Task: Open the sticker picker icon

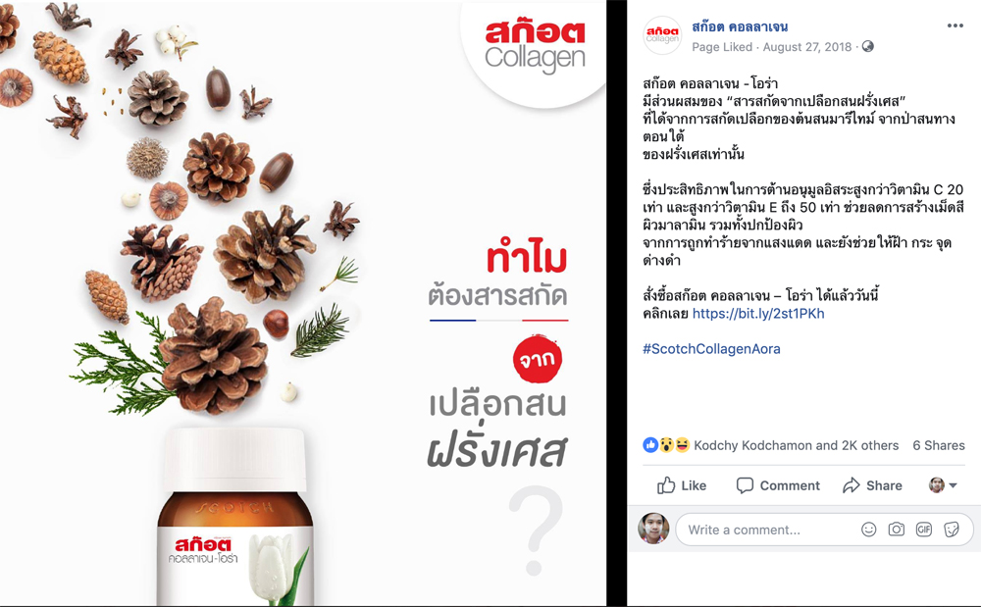Action: click(x=952, y=530)
